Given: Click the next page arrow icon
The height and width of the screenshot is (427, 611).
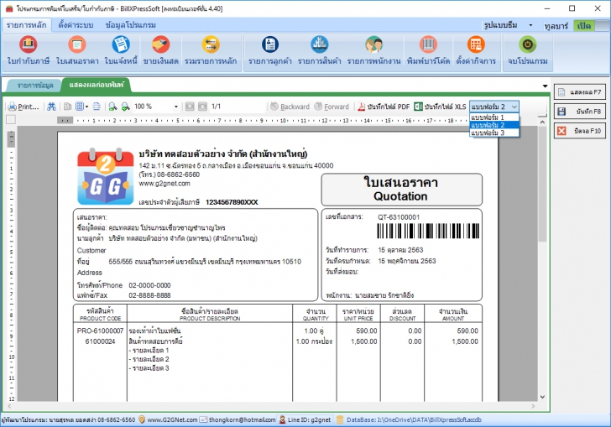Looking at the screenshot, I should pos(202,107).
